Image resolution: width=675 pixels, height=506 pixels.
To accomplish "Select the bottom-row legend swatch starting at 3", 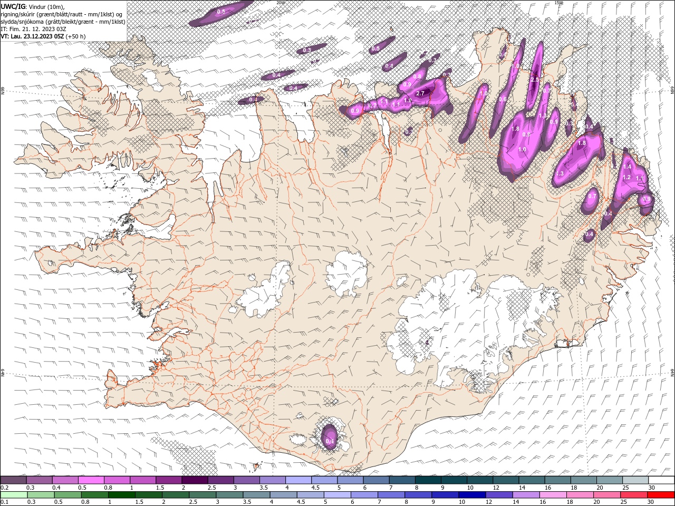I will click(229, 495).
